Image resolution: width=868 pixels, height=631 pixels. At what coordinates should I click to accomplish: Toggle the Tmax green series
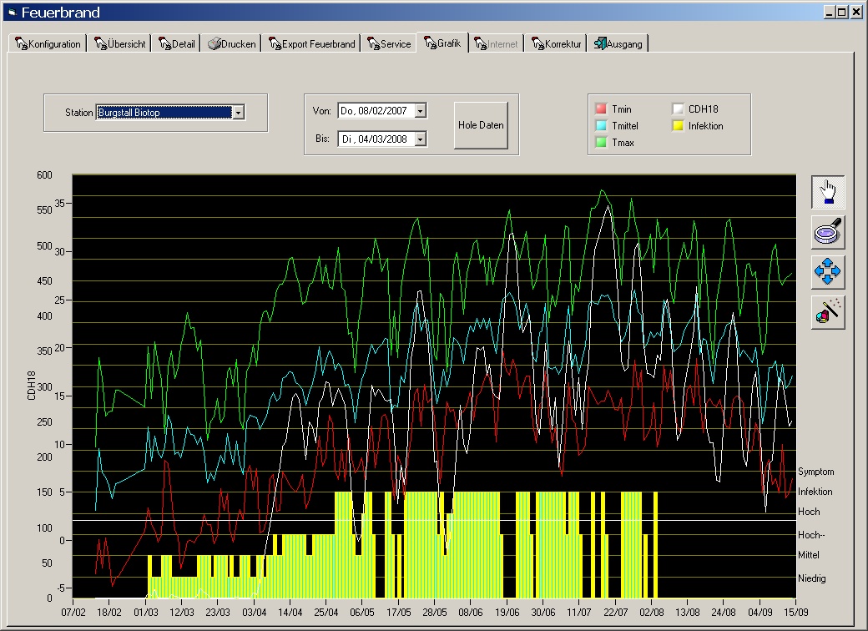coord(601,143)
